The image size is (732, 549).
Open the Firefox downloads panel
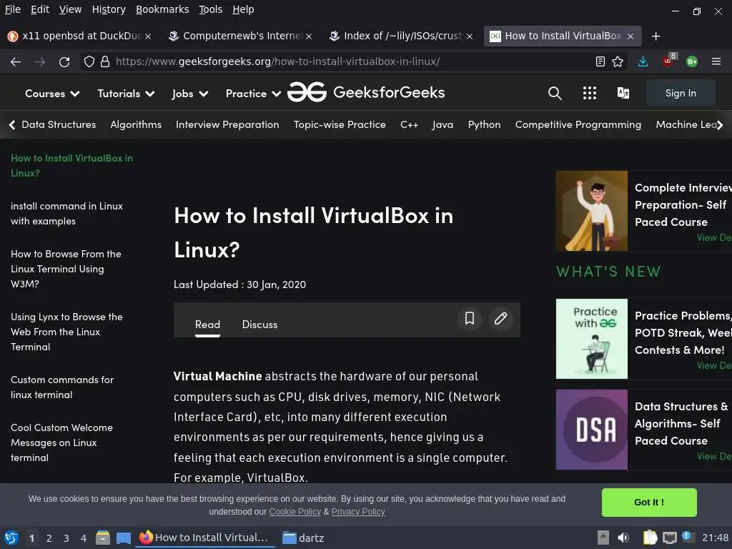click(643, 61)
